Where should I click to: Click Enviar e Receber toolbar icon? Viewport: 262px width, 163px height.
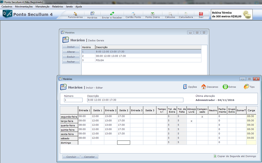point(112,15)
